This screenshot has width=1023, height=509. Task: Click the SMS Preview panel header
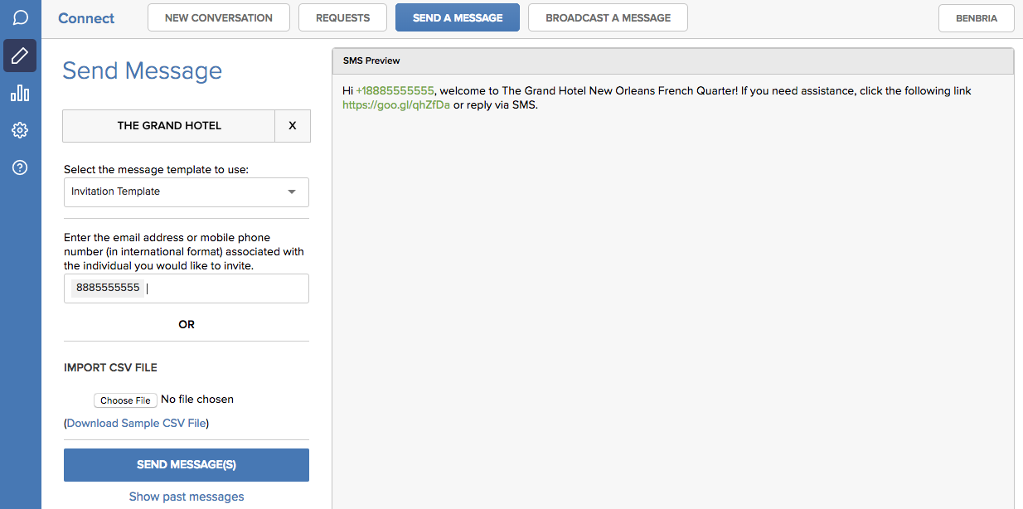click(x=673, y=61)
